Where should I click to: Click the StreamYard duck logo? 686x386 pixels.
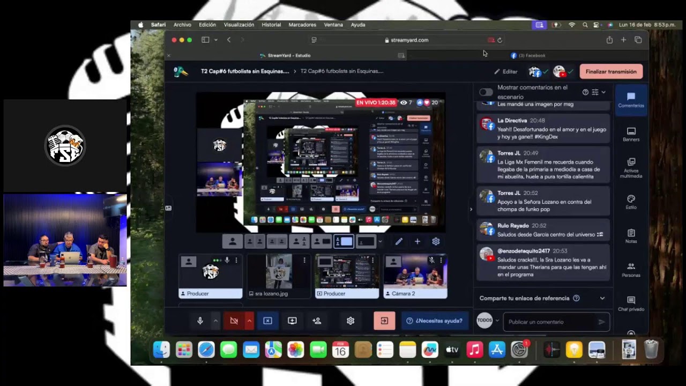tap(181, 71)
